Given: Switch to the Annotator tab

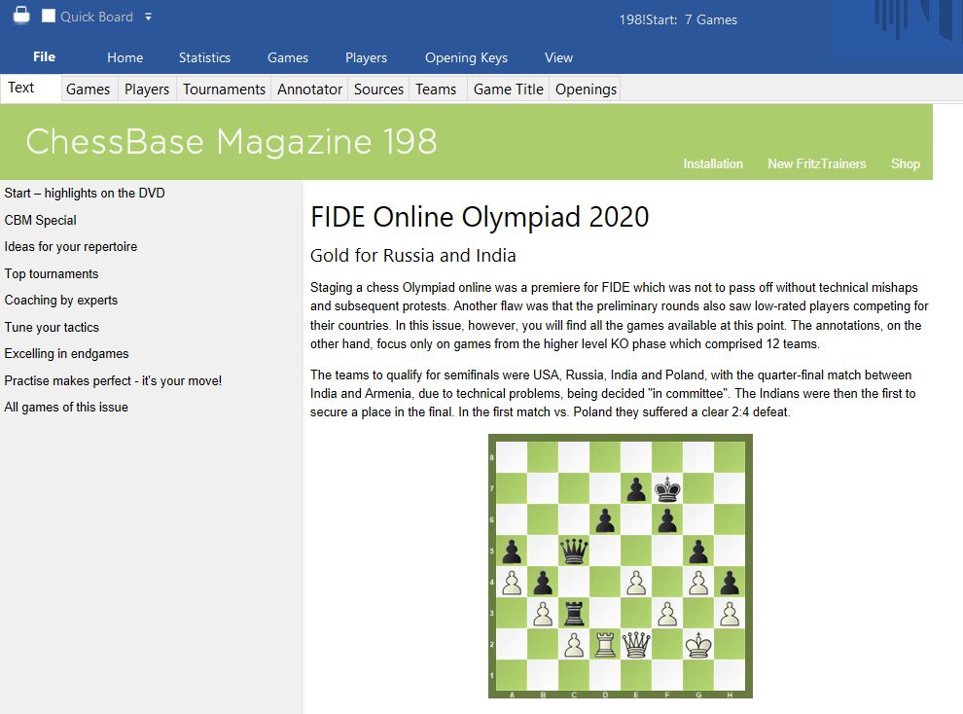Looking at the screenshot, I should coord(309,89).
